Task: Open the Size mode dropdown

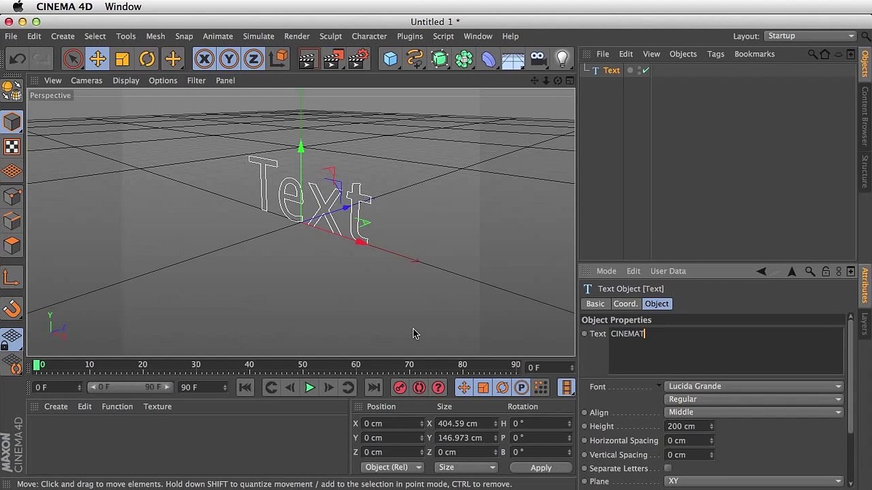Action: point(466,467)
